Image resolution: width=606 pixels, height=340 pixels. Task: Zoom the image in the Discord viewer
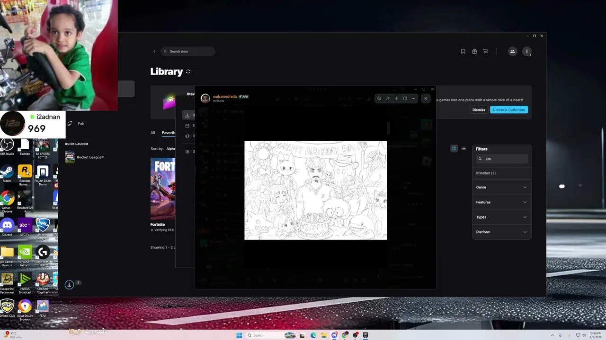click(x=379, y=99)
